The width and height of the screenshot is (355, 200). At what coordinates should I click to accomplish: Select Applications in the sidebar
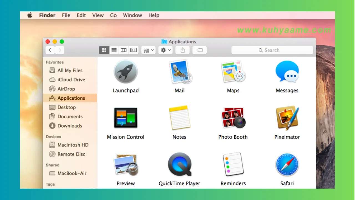click(70, 98)
